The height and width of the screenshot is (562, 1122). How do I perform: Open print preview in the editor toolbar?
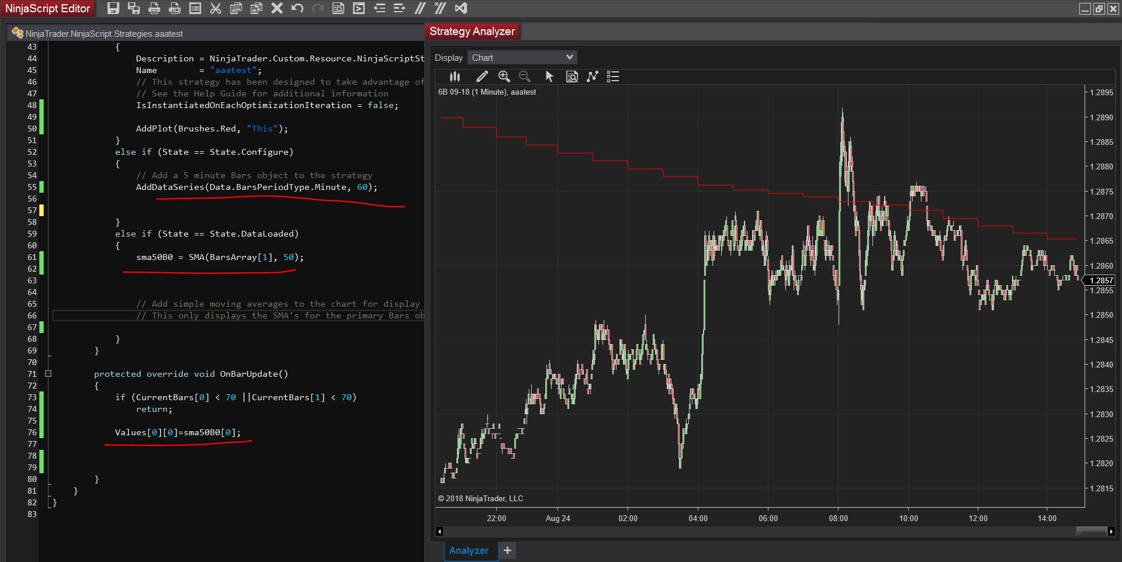175,8
